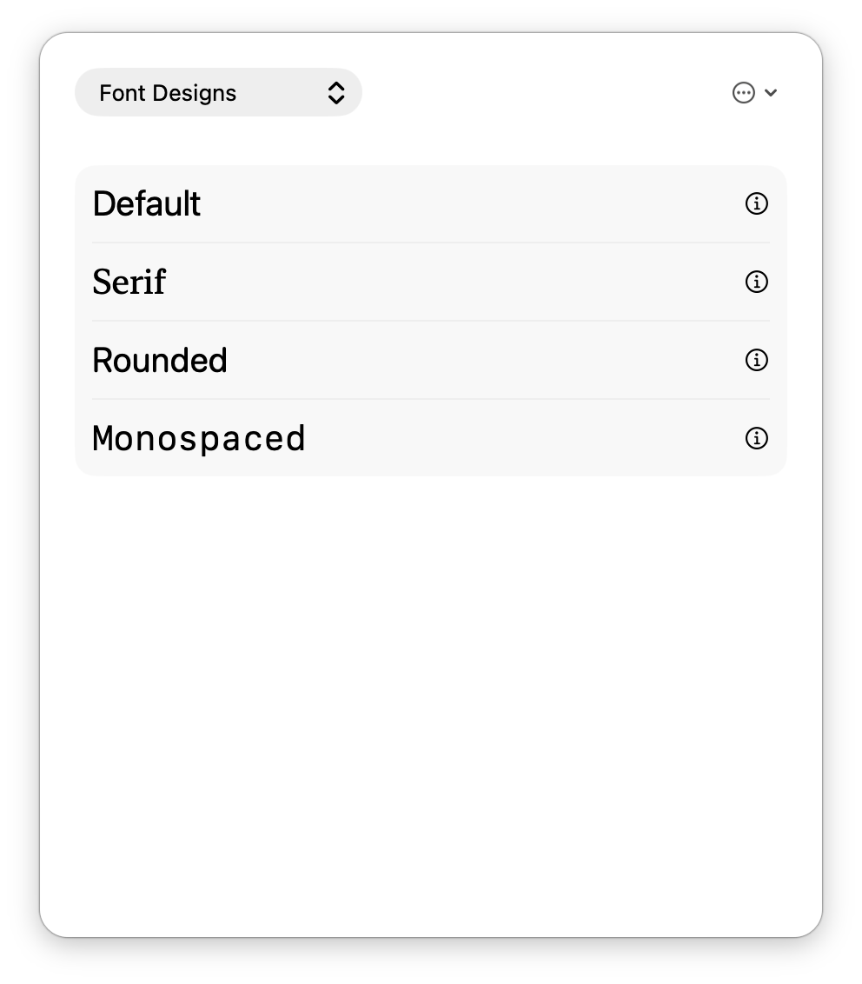862x984 pixels.
Task: View info about the Monospaced design
Action: pos(756,438)
